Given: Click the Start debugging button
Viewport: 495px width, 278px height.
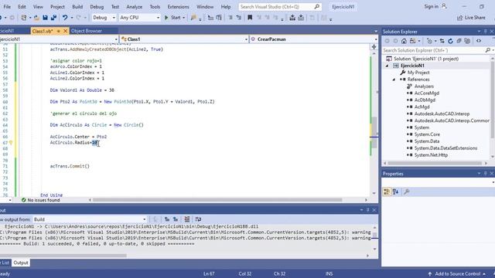Looking at the screenshot, I should tap(172, 18).
